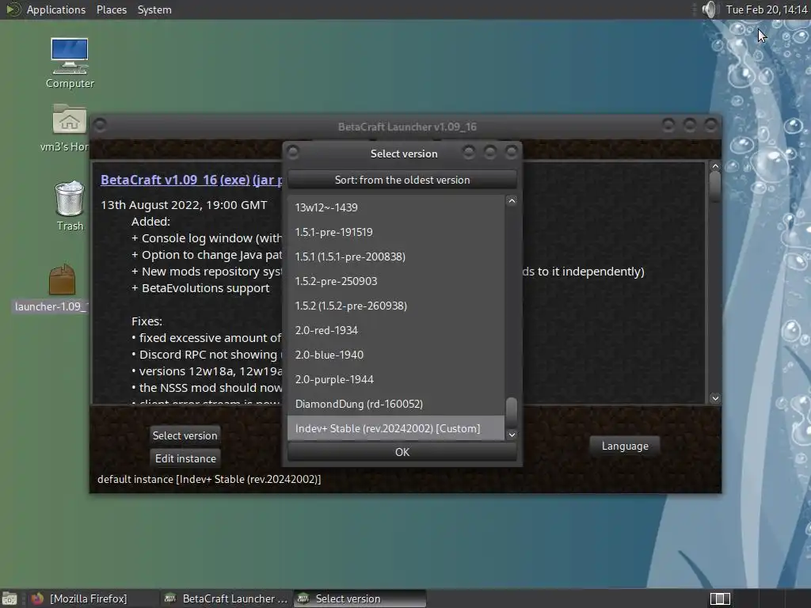Select version 1.5.2 (1.5.2-pre-260938)
This screenshot has width=811, height=608.
point(396,306)
